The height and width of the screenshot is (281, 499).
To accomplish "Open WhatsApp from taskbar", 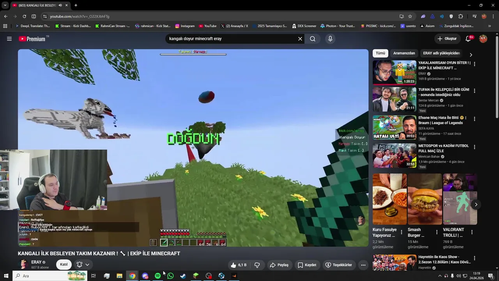I will point(170,276).
